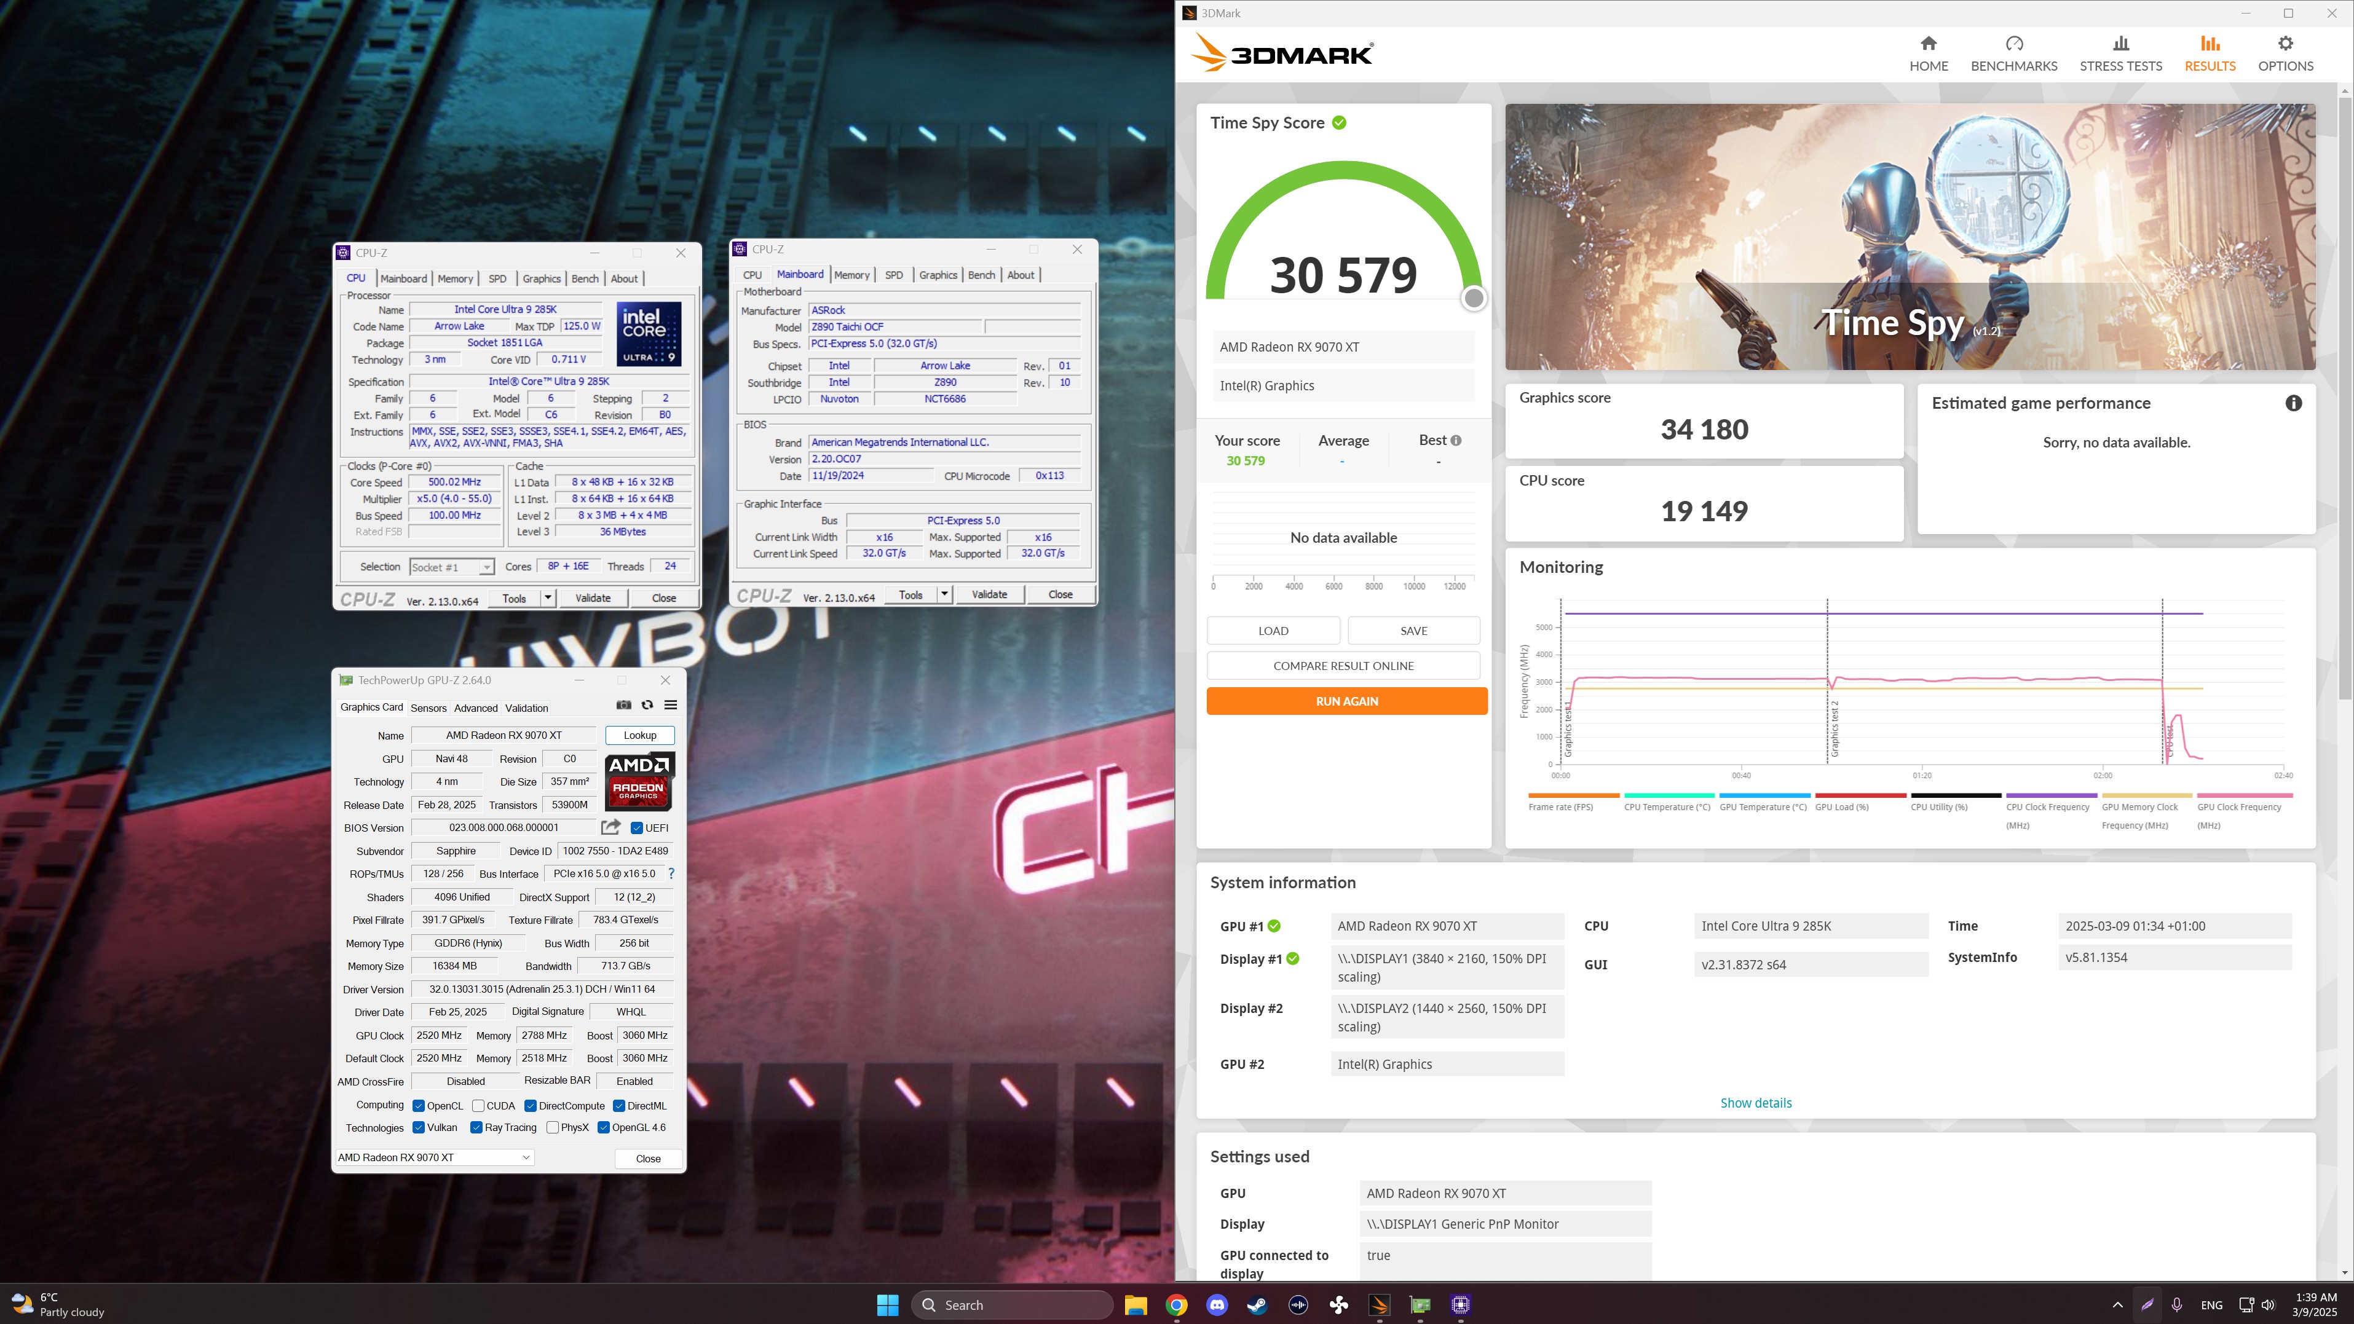Viewport: 2354px width, 1324px height.
Task: Click the BIOS export share icon in GPU-Z
Action: tap(610, 827)
